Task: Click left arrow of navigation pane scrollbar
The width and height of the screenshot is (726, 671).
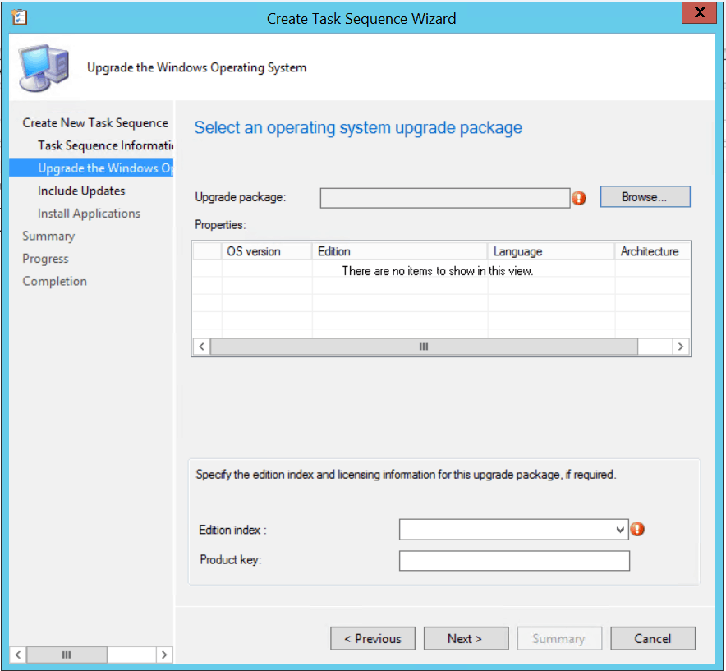Action: click(x=17, y=655)
